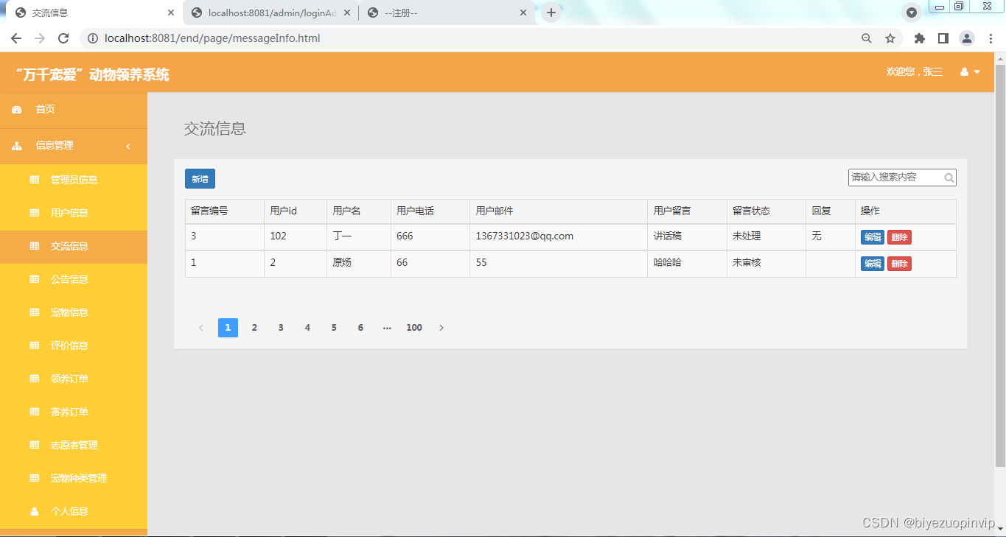Open 用户信息 in the sidebar
The height and width of the screenshot is (537, 1006).
click(74, 213)
